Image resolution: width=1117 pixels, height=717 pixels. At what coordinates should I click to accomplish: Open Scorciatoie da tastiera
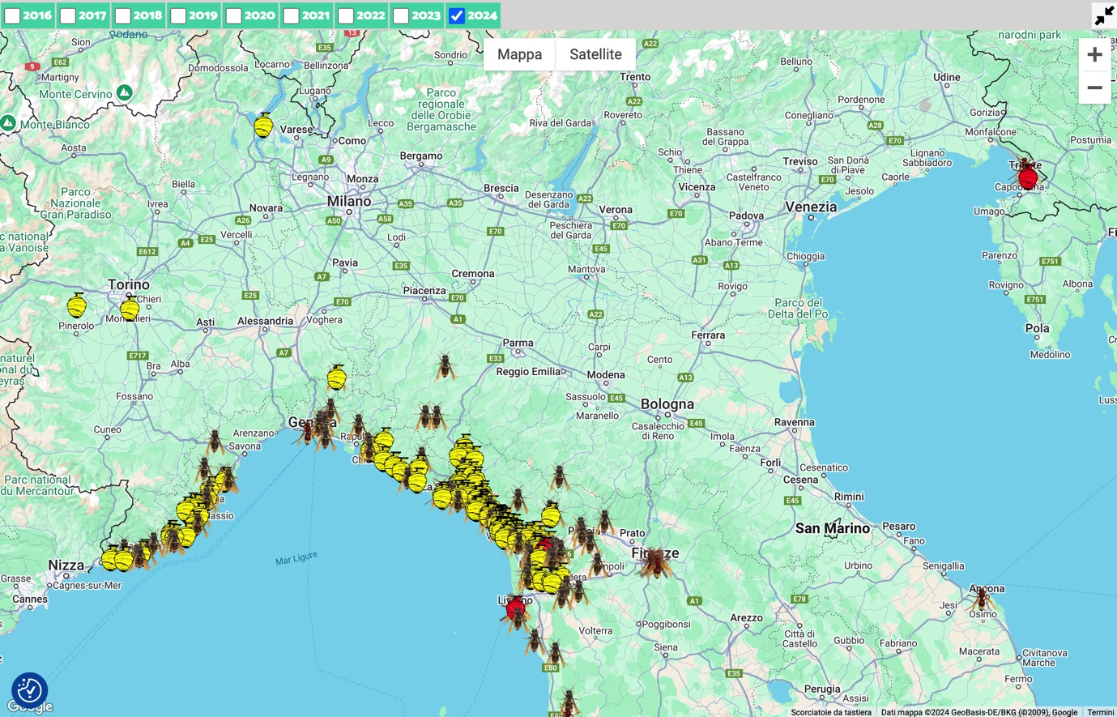(831, 712)
